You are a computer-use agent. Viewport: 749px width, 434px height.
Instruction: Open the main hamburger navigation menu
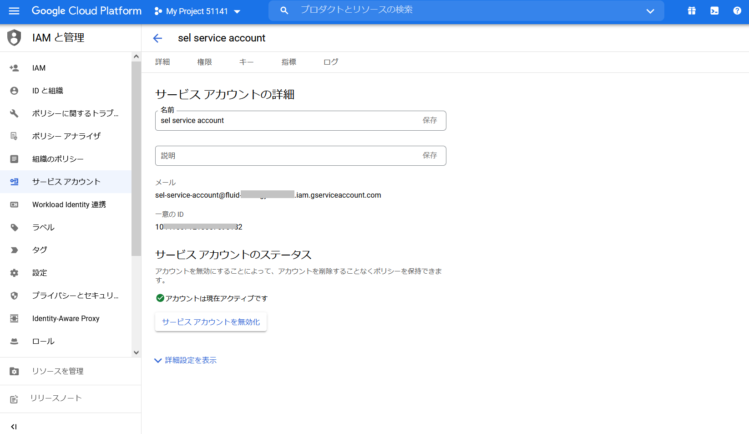point(14,11)
